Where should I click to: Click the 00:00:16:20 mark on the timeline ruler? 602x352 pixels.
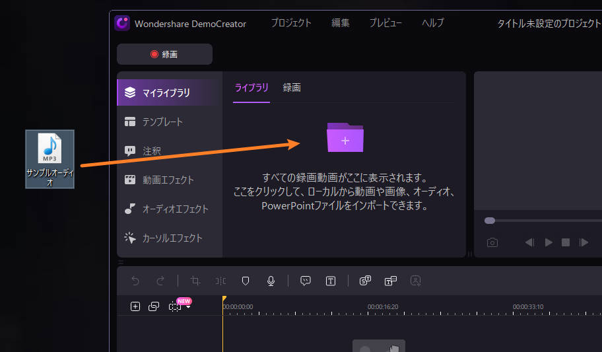(383, 306)
